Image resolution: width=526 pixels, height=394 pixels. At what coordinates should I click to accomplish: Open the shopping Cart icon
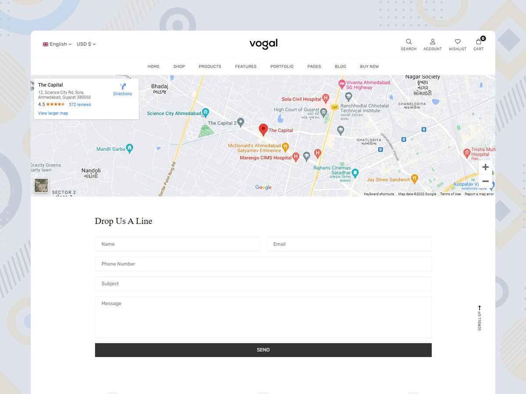[479, 42]
